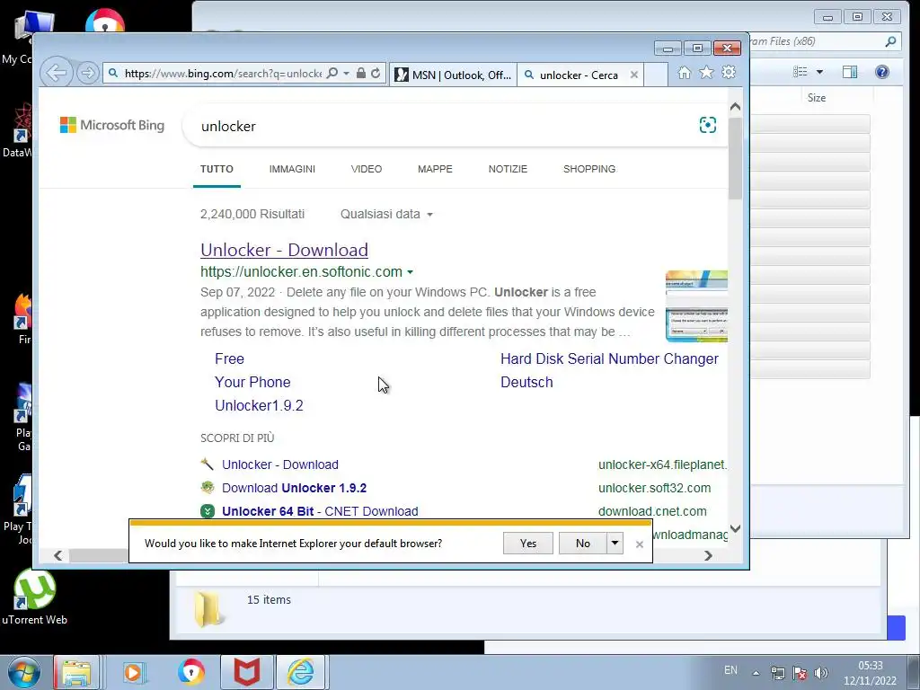Switch to IMMAGINI results
The width and height of the screenshot is (920, 690).
[292, 169]
